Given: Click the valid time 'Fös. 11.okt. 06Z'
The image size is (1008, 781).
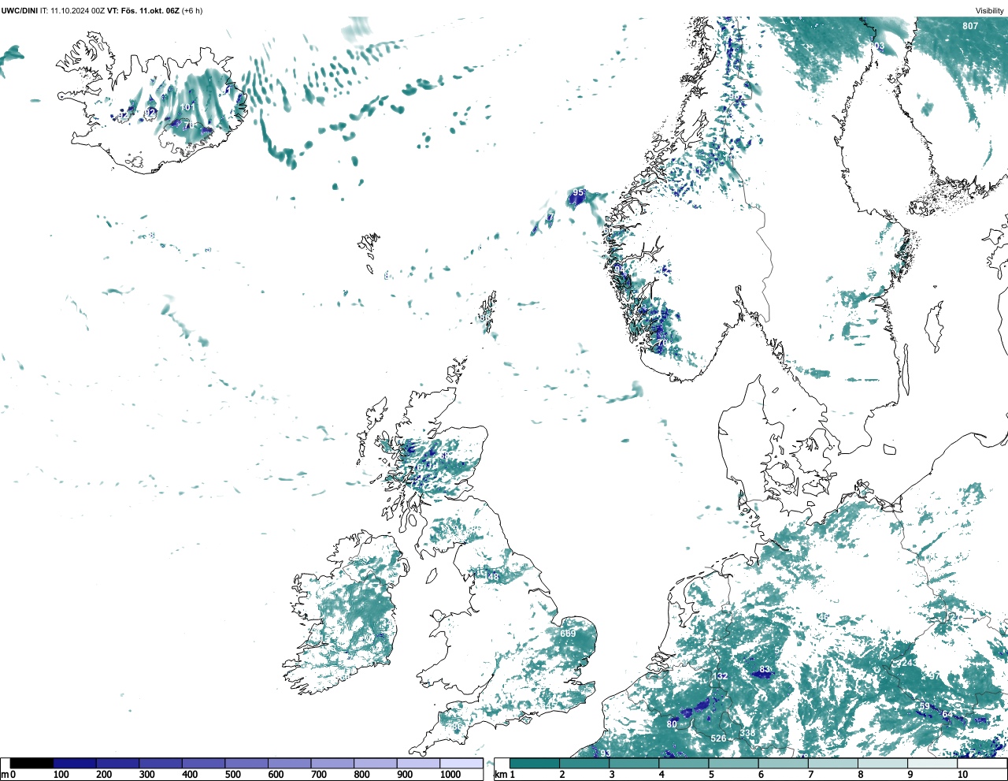Looking at the screenshot, I should 150,9.
